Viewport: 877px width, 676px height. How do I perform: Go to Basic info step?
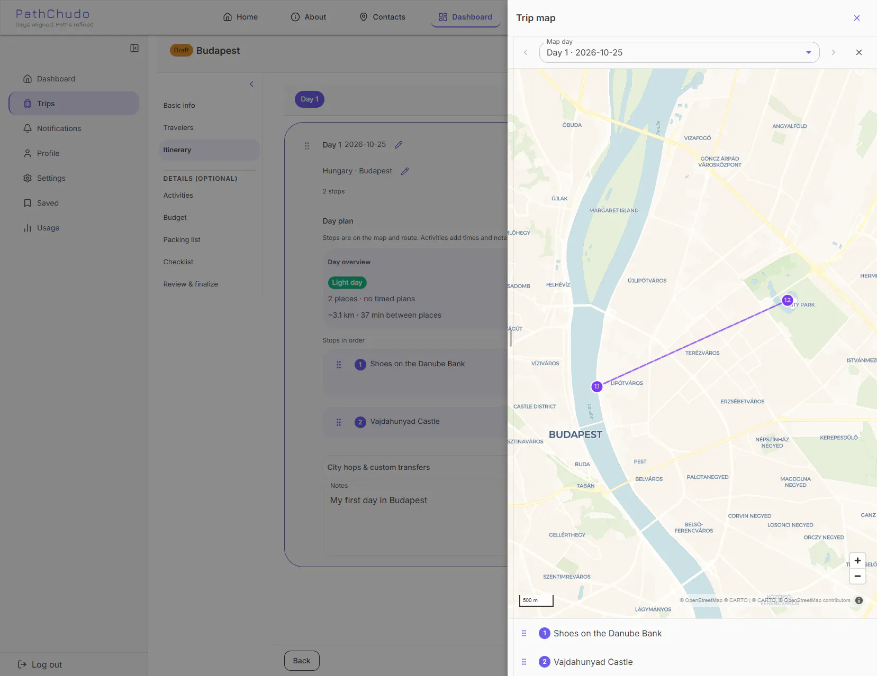(x=209, y=106)
